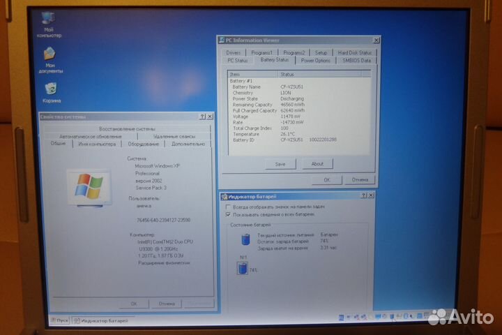Viewport: 502px width, 335px height.
Task: Select the Remaining Capacity row
Action: (x=299, y=105)
